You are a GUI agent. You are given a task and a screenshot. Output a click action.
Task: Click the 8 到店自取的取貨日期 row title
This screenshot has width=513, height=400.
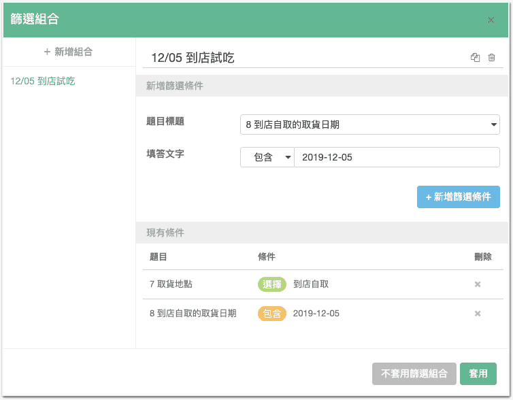point(193,314)
